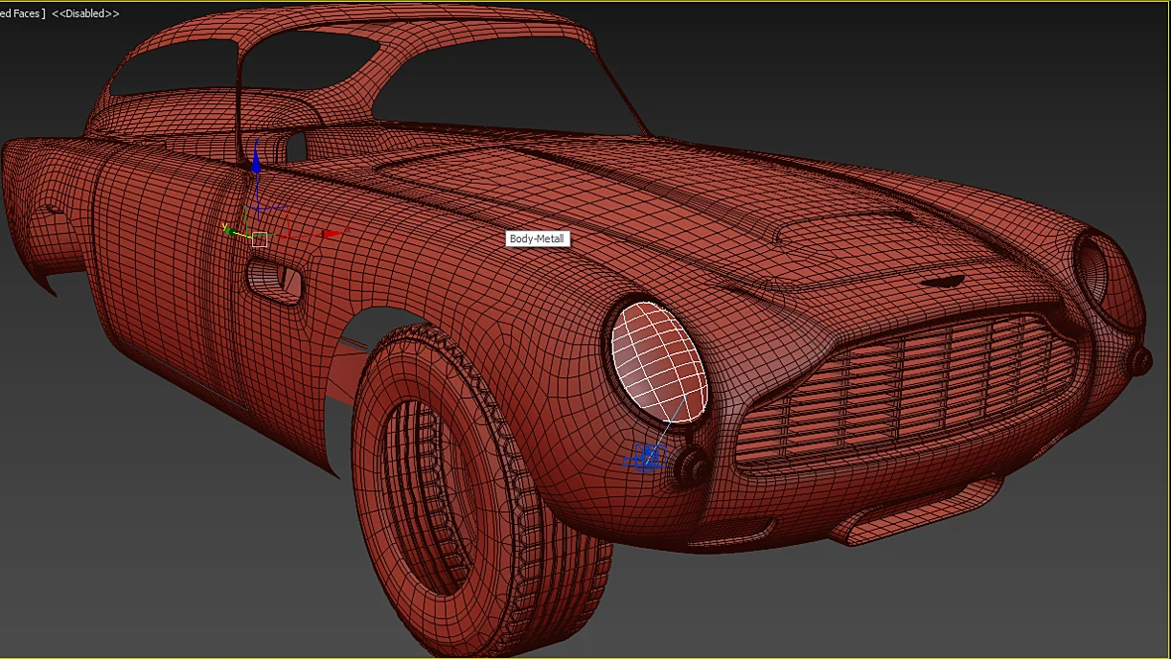Select the blue light helper object
Image resolution: width=1171 pixels, height=659 pixels.
tap(645, 457)
